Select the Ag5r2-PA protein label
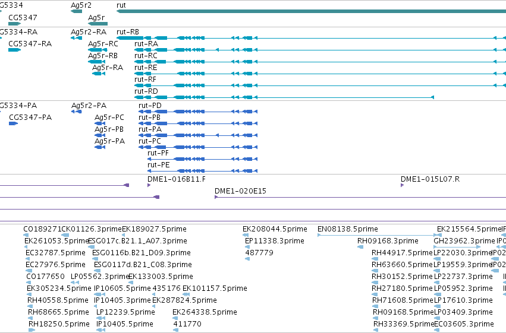The height and width of the screenshot is (333, 506). pyautogui.click(x=89, y=106)
